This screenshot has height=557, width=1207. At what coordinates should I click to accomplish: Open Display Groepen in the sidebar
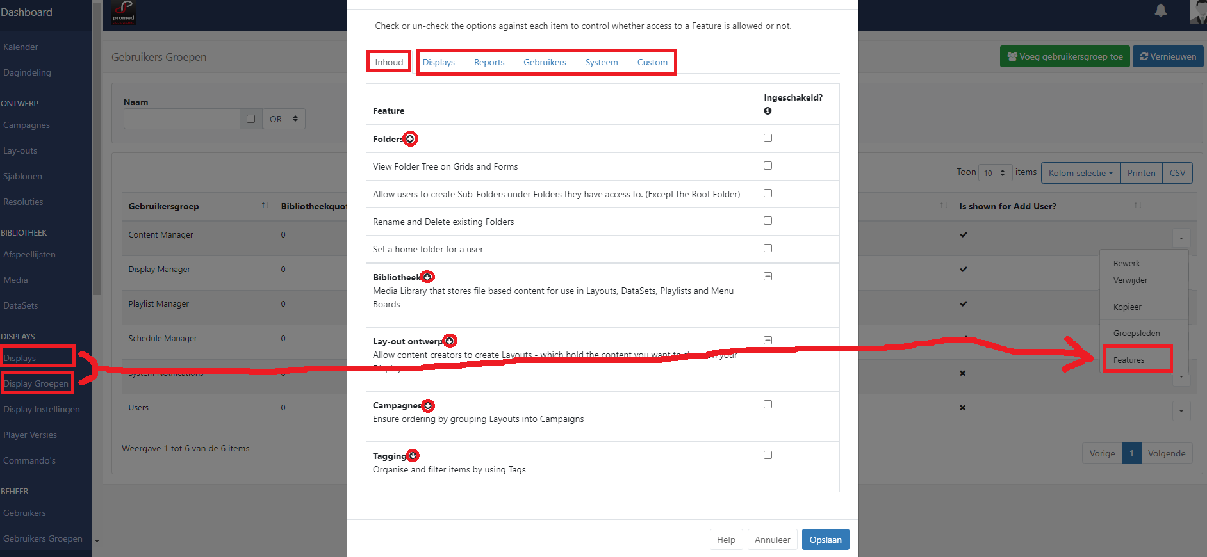36,383
